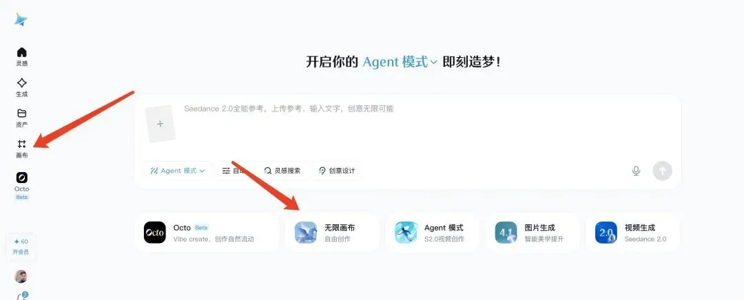Click the upload plus thumbnail box
This screenshot has width=744, height=300.
pyautogui.click(x=161, y=124)
